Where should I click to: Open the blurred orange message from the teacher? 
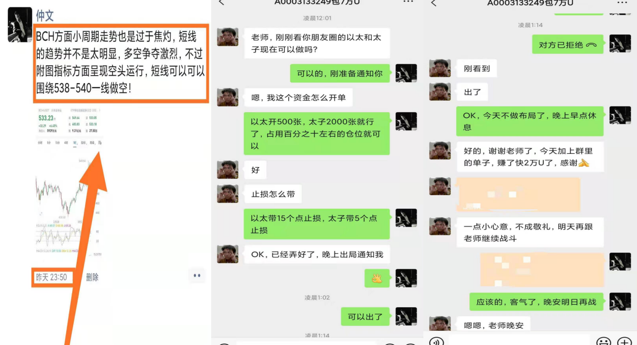pos(542,269)
